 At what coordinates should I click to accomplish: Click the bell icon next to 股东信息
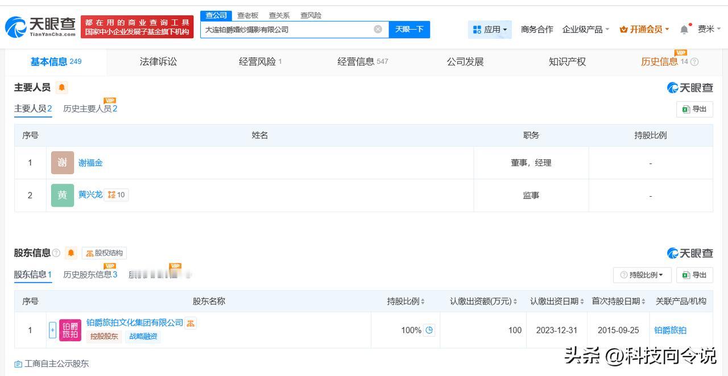click(71, 253)
